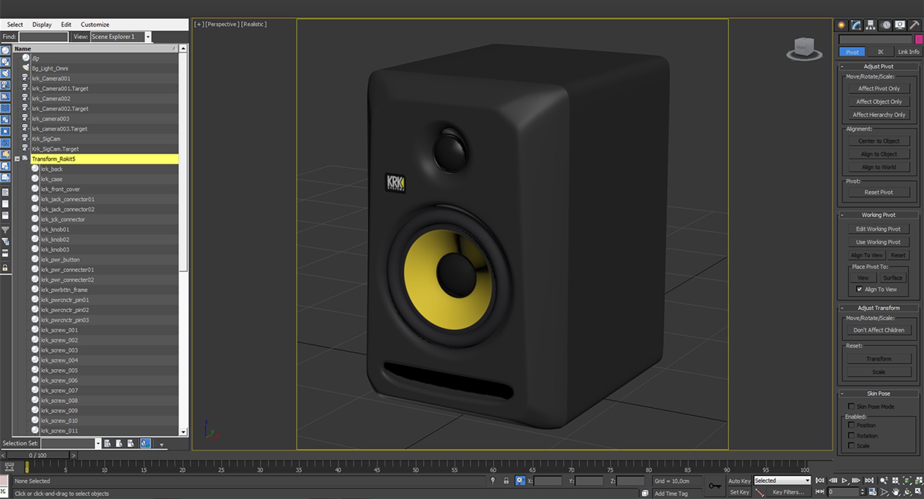Screen dimensions: 924x499
Task: Open the Hierarchy panel tab icon
Action: coord(870,25)
